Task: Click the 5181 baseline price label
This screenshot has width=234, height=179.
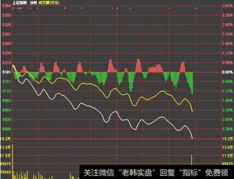Action: 6,72
